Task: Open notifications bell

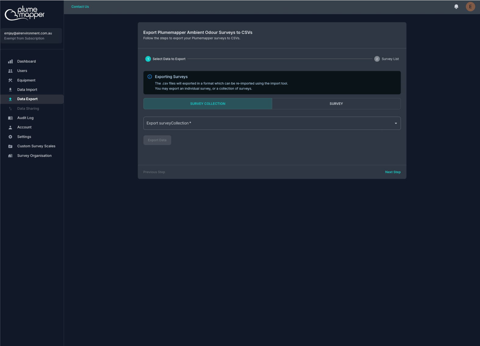Action: coord(456,6)
